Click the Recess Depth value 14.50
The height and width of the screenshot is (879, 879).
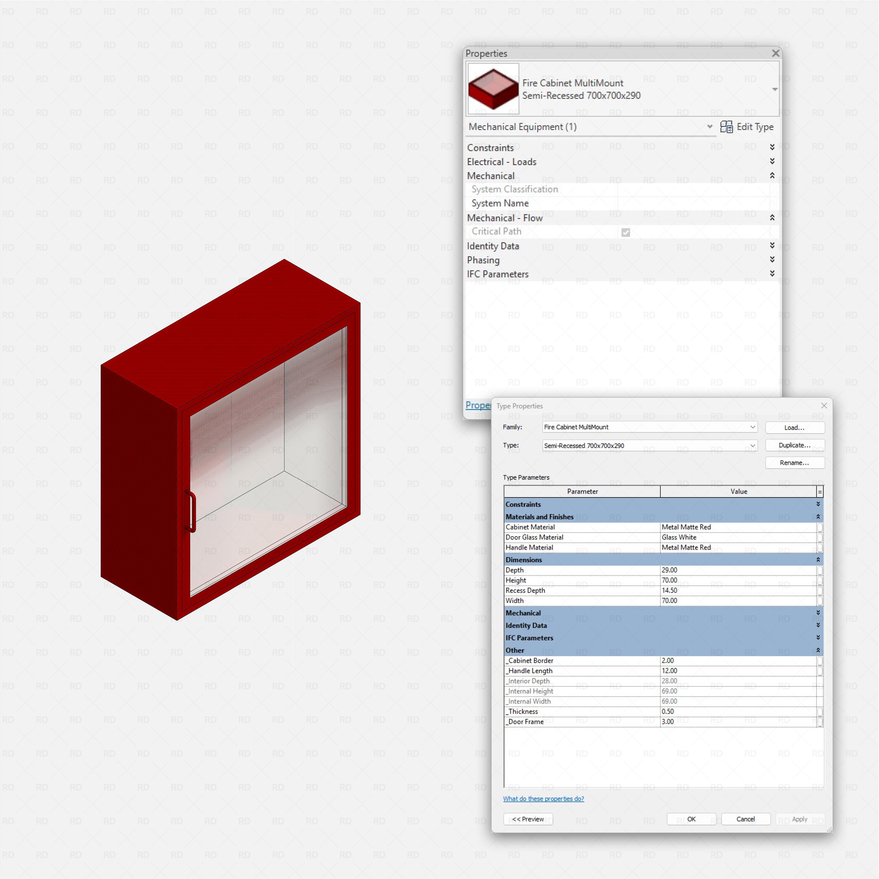point(738,591)
